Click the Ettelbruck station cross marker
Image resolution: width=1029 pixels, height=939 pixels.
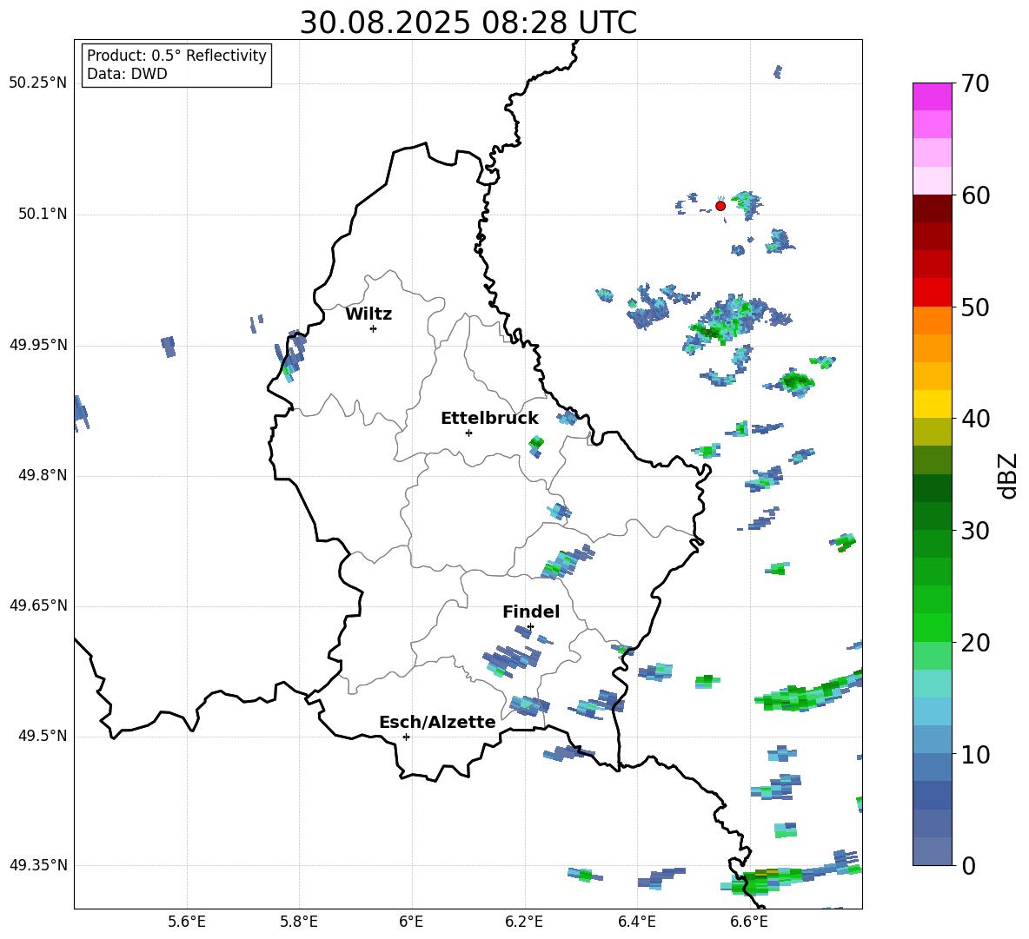(468, 433)
